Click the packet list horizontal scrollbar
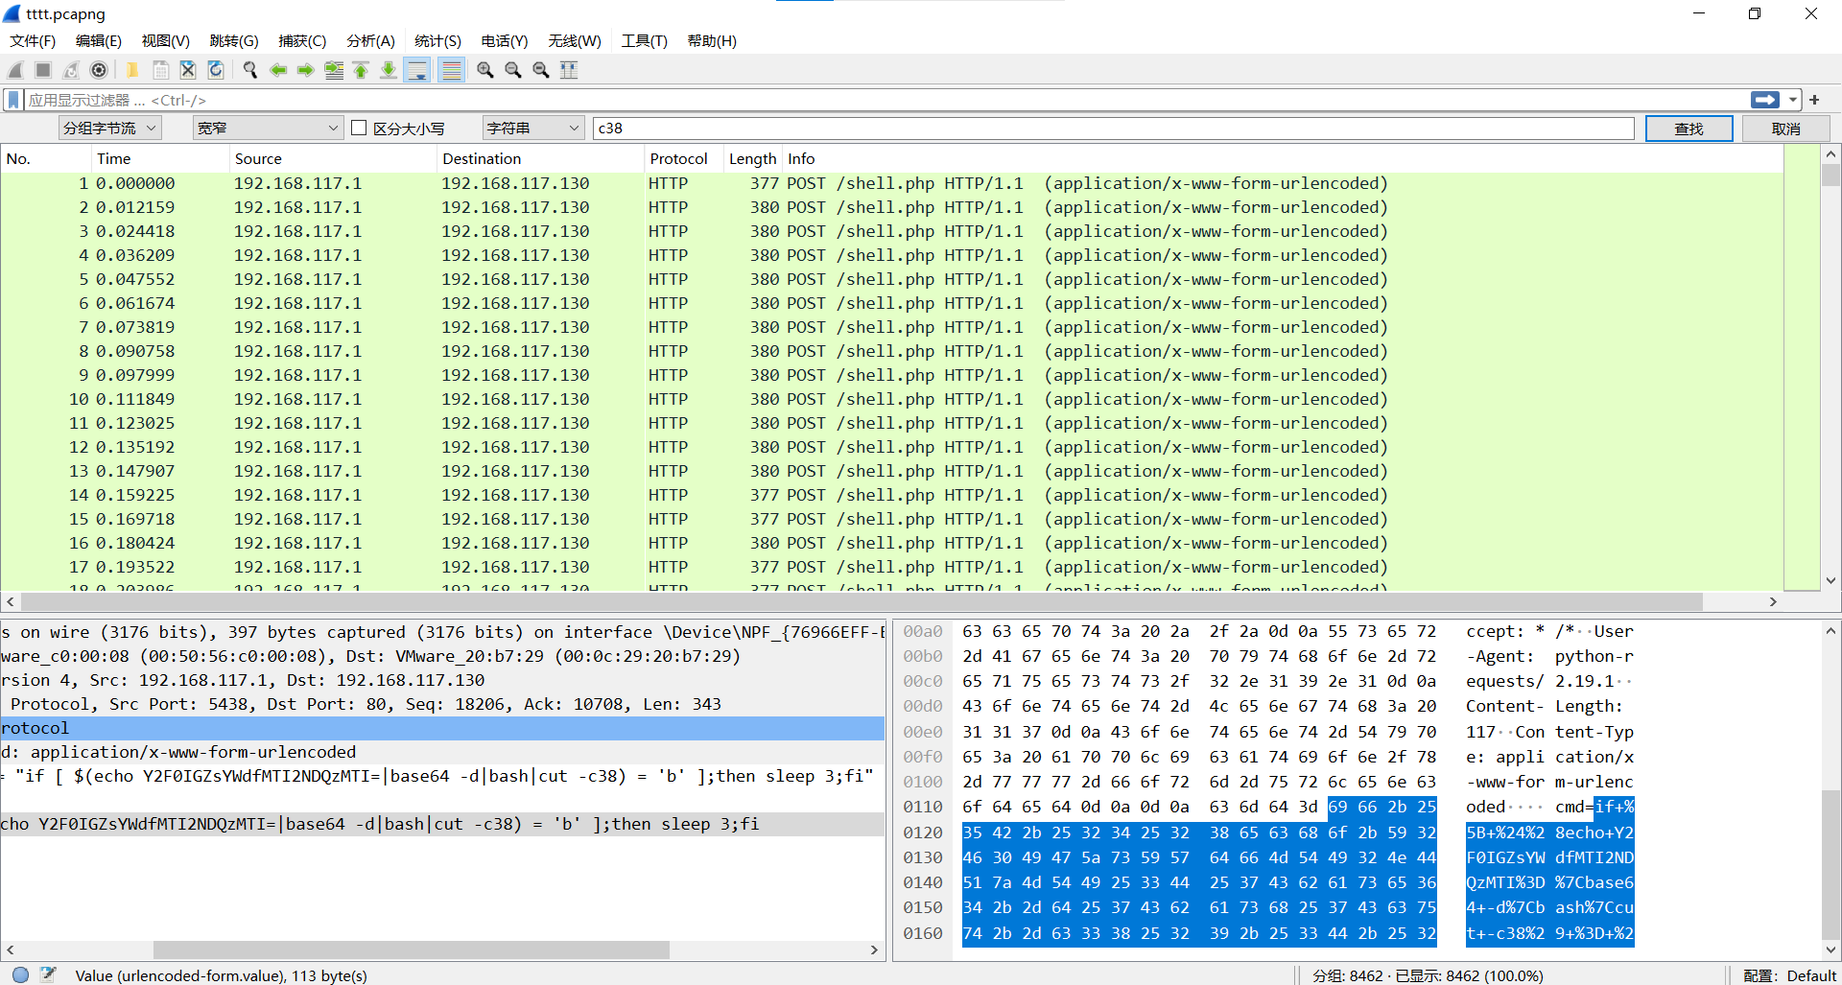Screen dimensions: 1842x985 [x=862, y=601]
